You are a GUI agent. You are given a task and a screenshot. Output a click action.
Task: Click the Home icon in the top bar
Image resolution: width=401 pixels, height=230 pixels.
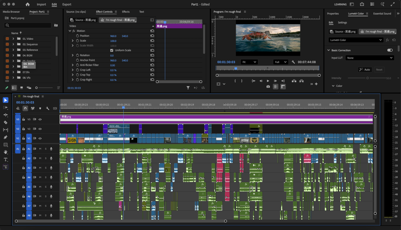pyautogui.click(x=27, y=4)
